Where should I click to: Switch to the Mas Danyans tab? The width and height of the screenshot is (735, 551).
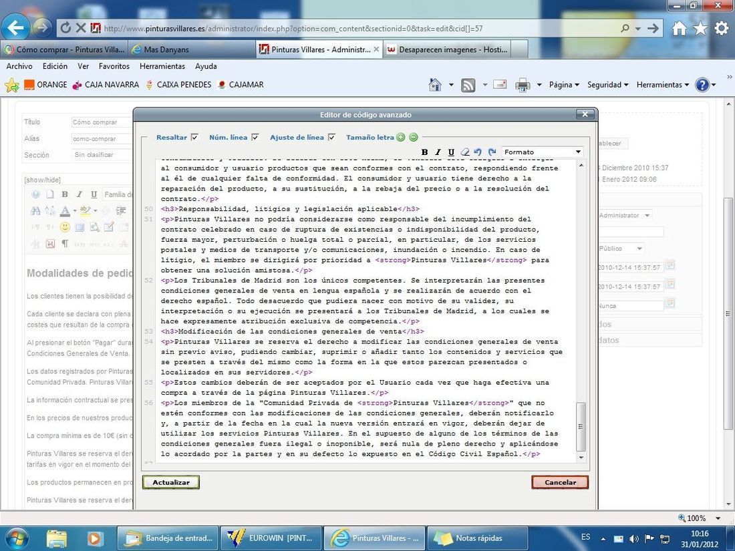click(192, 49)
